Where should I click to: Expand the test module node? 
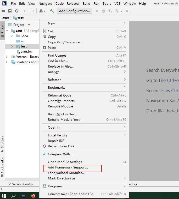point(12,46)
